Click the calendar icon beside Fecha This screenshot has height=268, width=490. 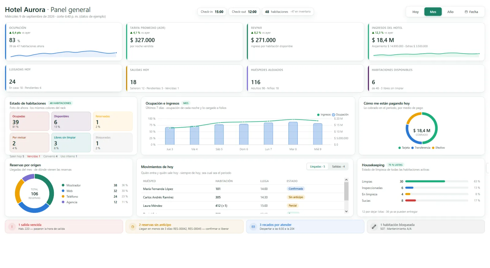(466, 12)
